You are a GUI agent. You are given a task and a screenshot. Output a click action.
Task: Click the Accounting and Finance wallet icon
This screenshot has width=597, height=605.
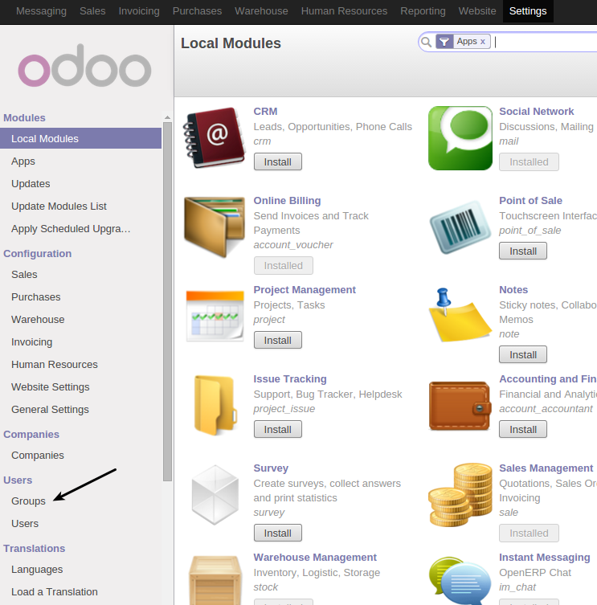460,406
